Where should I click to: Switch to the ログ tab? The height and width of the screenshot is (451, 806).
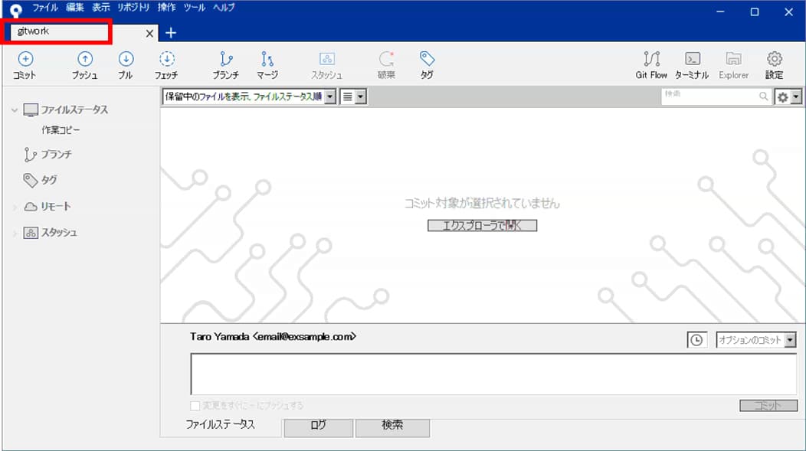tap(318, 426)
